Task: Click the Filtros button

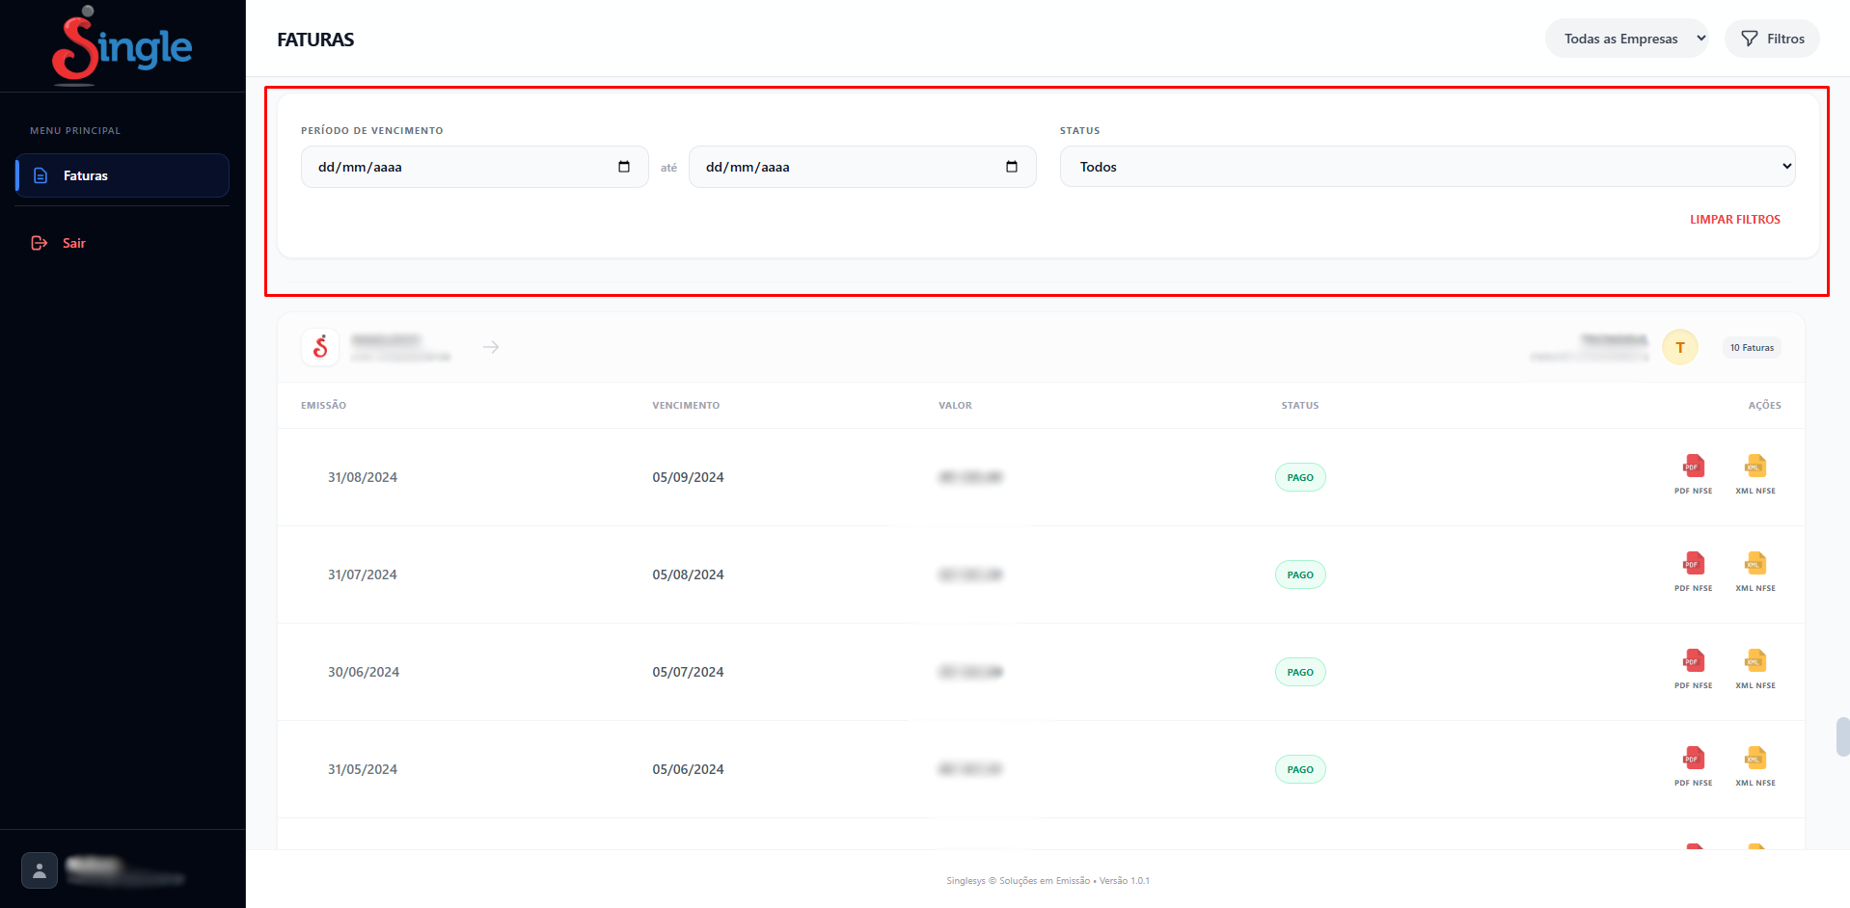Action: [1772, 39]
